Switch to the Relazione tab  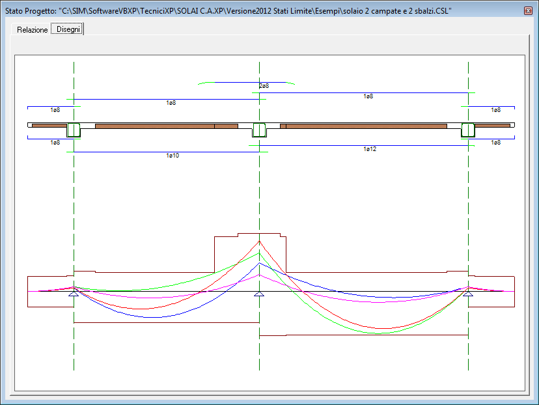click(x=32, y=29)
